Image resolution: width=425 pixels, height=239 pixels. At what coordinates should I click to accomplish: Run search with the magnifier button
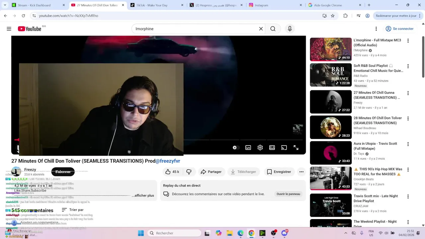click(x=273, y=29)
